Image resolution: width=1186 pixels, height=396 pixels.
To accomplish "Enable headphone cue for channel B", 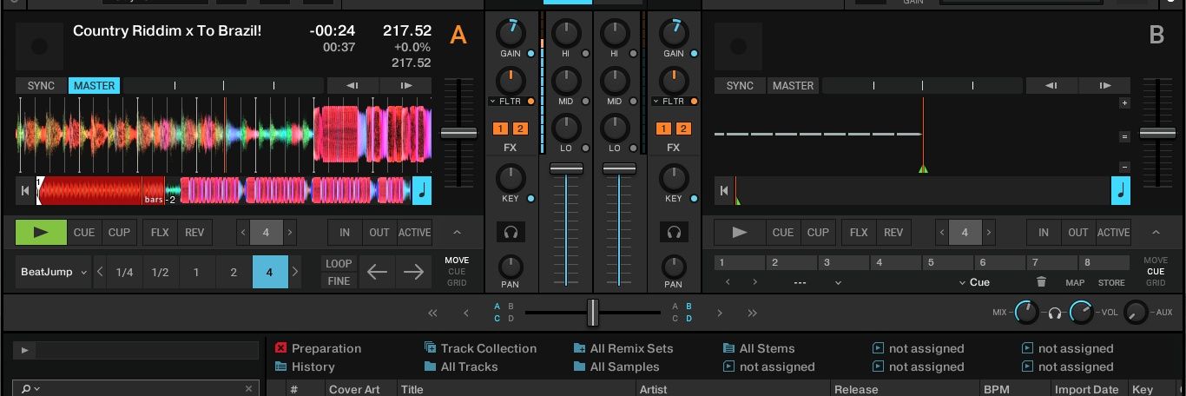I will click(x=674, y=233).
